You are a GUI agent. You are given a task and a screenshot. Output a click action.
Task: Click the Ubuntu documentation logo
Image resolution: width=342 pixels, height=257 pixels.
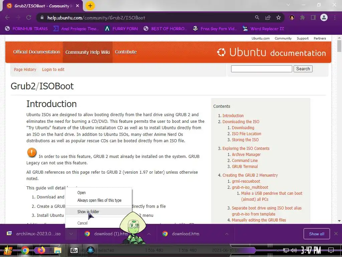pos(271,53)
